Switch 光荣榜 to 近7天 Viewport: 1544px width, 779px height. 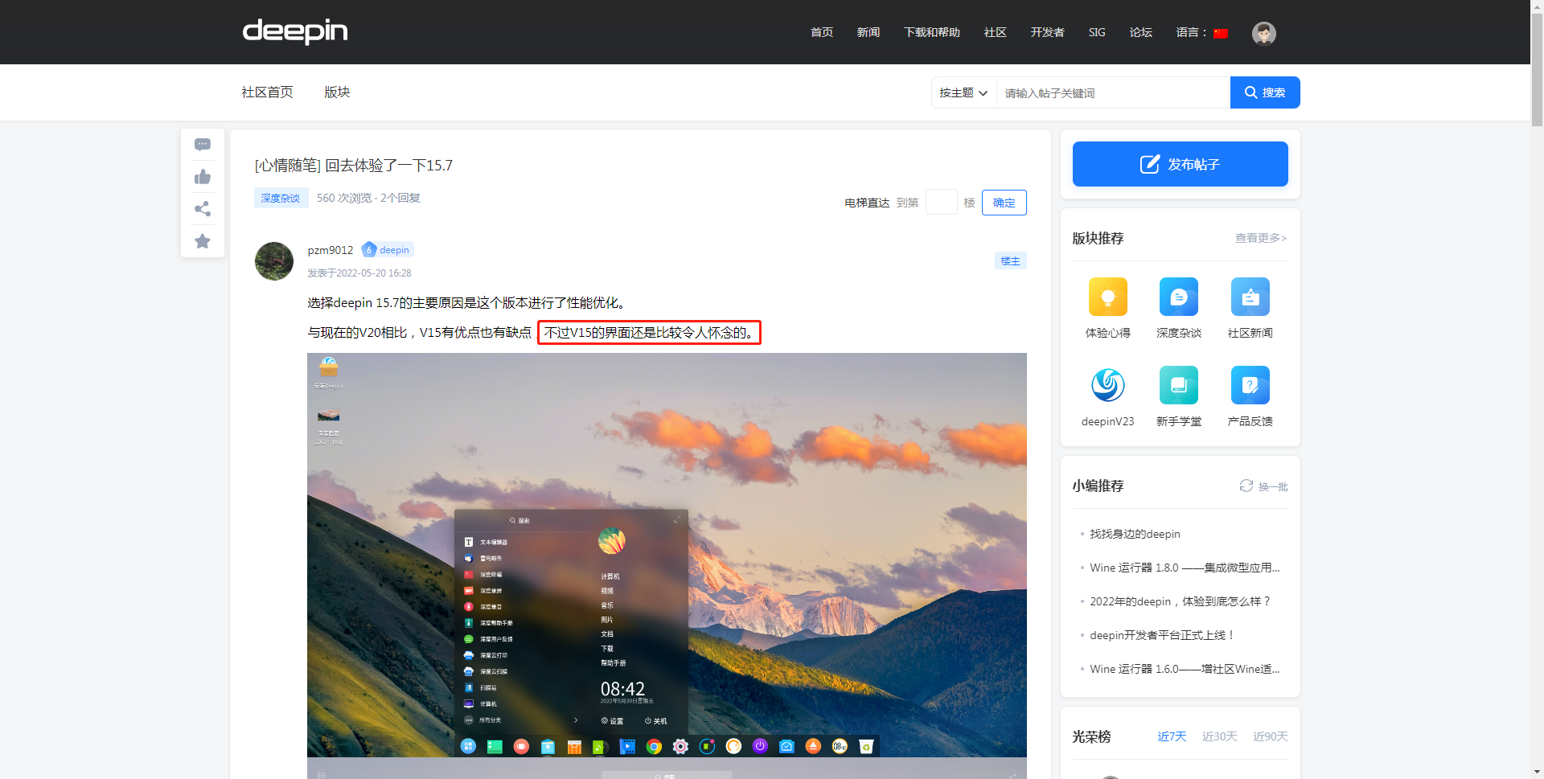click(x=1172, y=736)
